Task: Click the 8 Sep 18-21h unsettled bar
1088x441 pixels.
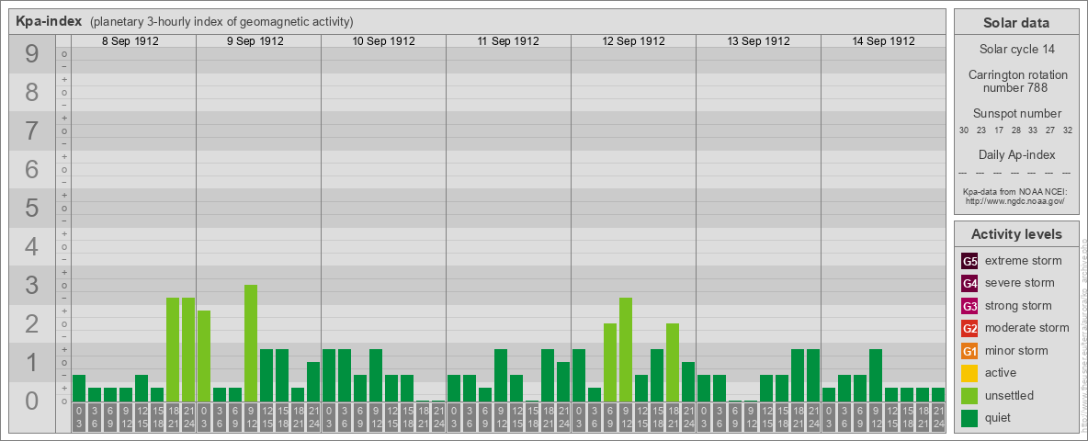Action: coord(173,349)
